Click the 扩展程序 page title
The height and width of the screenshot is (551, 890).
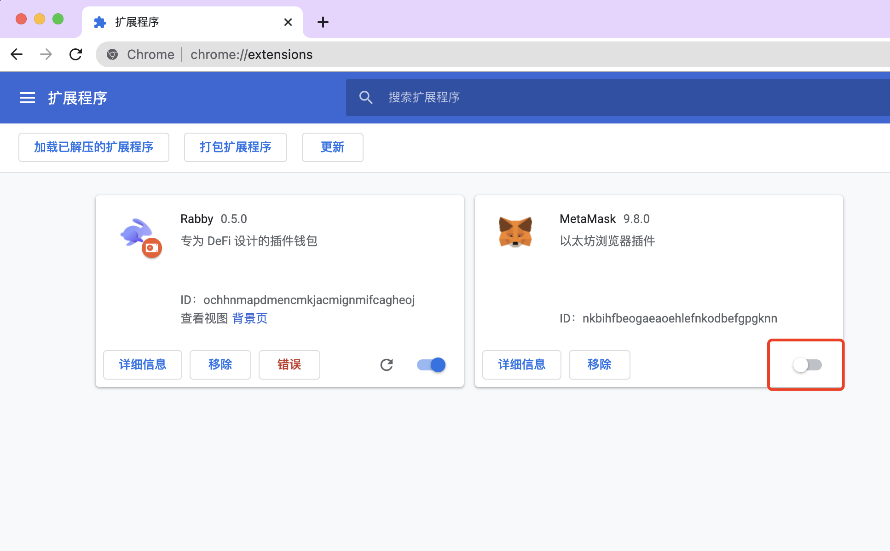pyautogui.click(x=78, y=98)
